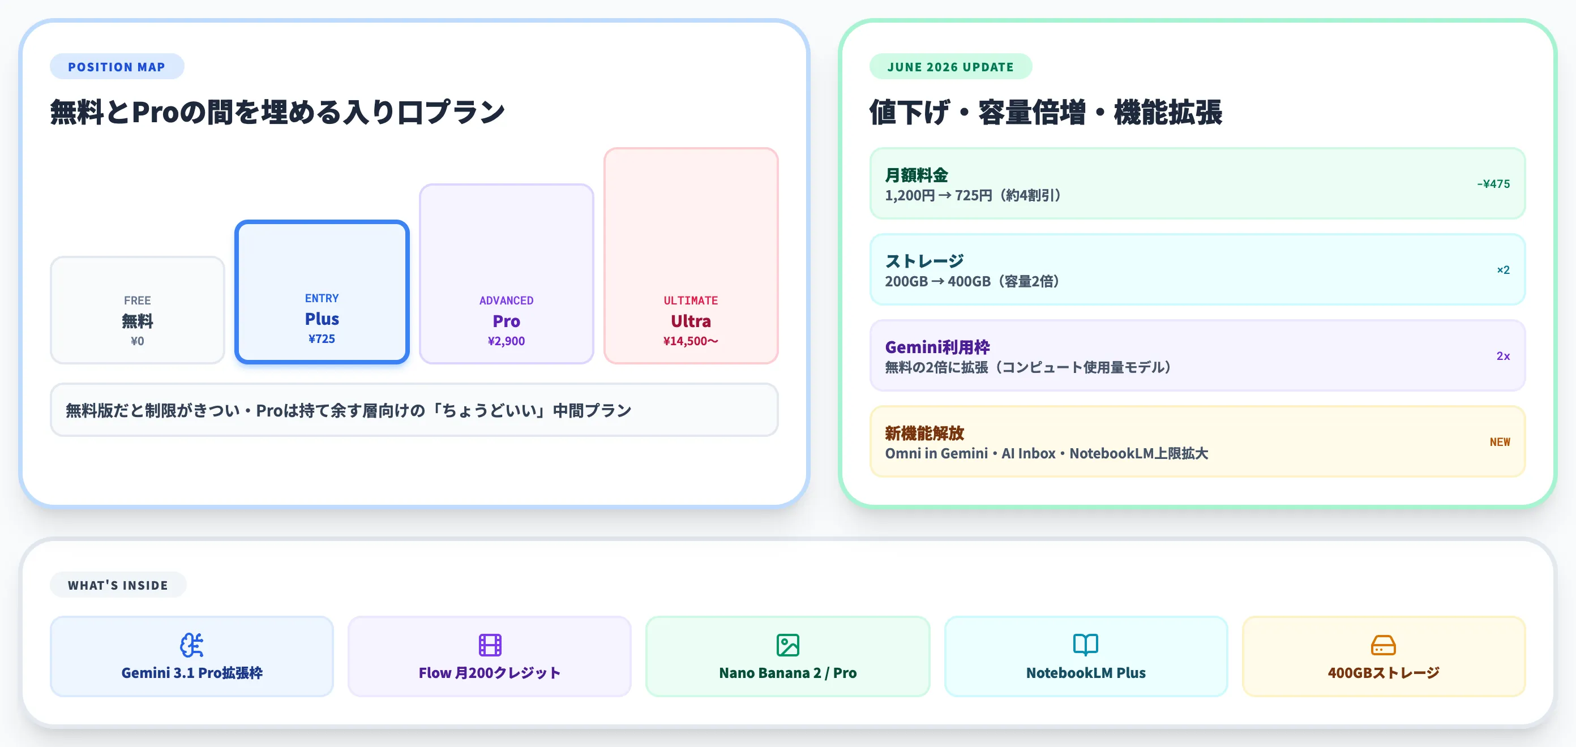Select the ENTRY Plus ¥725 plan card
The image size is (1576, 747).
(x=322, y=292)
